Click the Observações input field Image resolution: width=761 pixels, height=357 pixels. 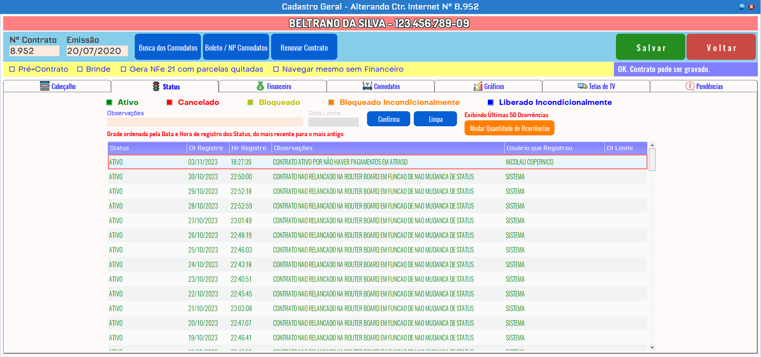click(205, 122)
